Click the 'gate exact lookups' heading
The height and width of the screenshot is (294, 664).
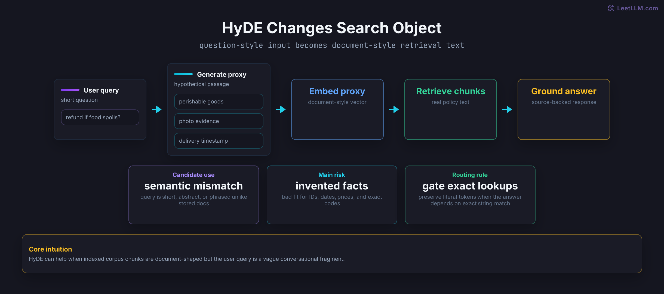pos(470,186)
